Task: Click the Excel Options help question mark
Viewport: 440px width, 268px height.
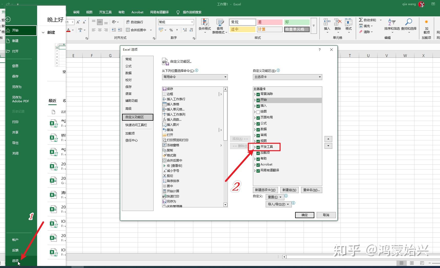Action: [x=319, y=50]
